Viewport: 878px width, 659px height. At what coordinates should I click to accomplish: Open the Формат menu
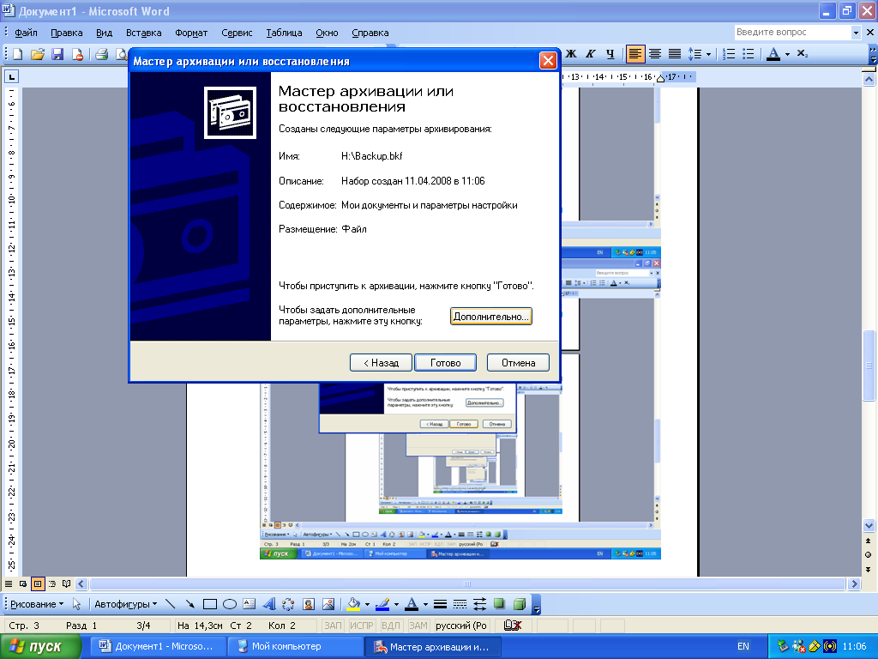click(x=191, y=33)
